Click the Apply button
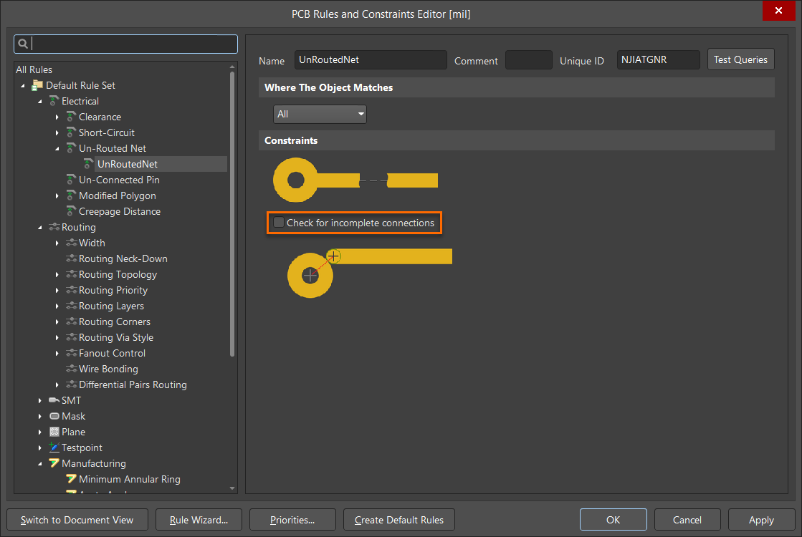802x537 pixels. pyautogui.click(x=762, y=520)
